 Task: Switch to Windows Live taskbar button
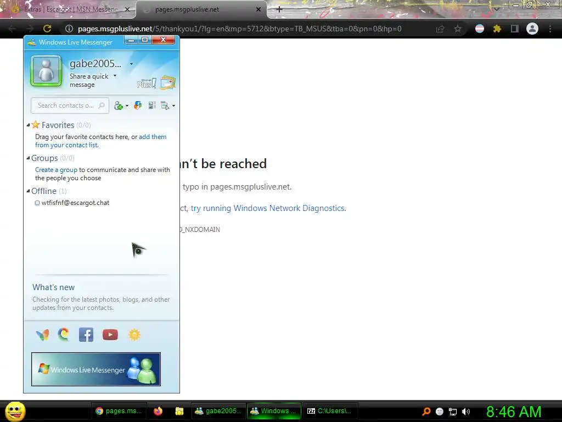point(274,411)
